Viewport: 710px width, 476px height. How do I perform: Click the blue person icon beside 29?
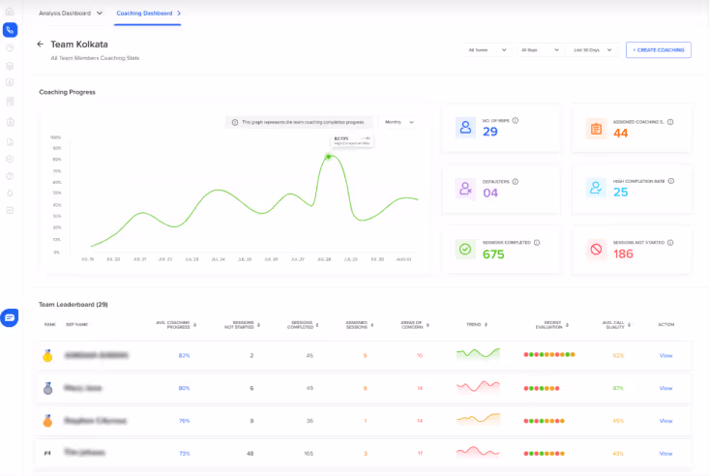pyautogui.click(x=465, y=128)
